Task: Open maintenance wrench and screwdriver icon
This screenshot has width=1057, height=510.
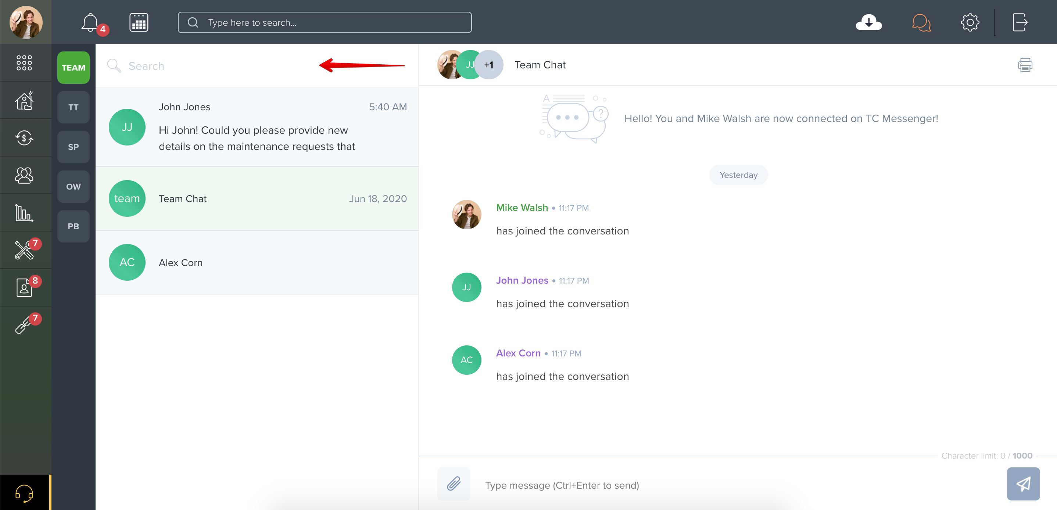Action: point(24,250)
